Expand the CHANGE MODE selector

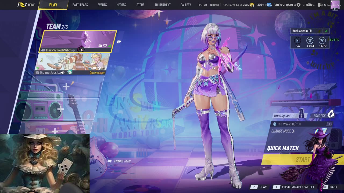click(283, 131)
